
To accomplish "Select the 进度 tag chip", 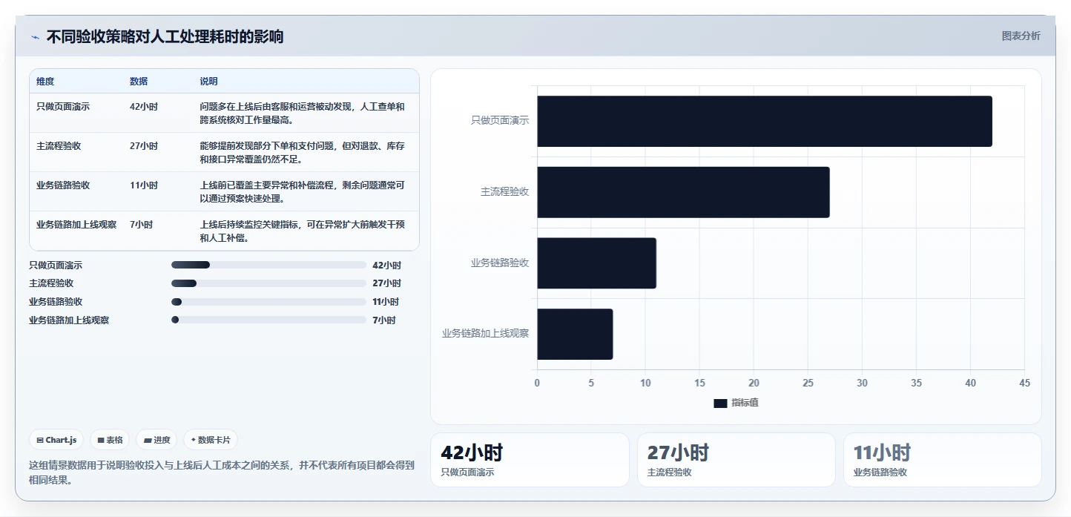I will 156,440.
